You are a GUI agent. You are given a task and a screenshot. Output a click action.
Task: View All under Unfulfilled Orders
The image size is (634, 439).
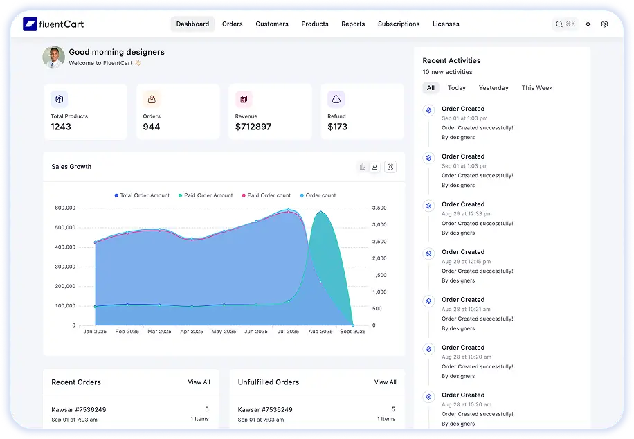(x=385, y=382)
